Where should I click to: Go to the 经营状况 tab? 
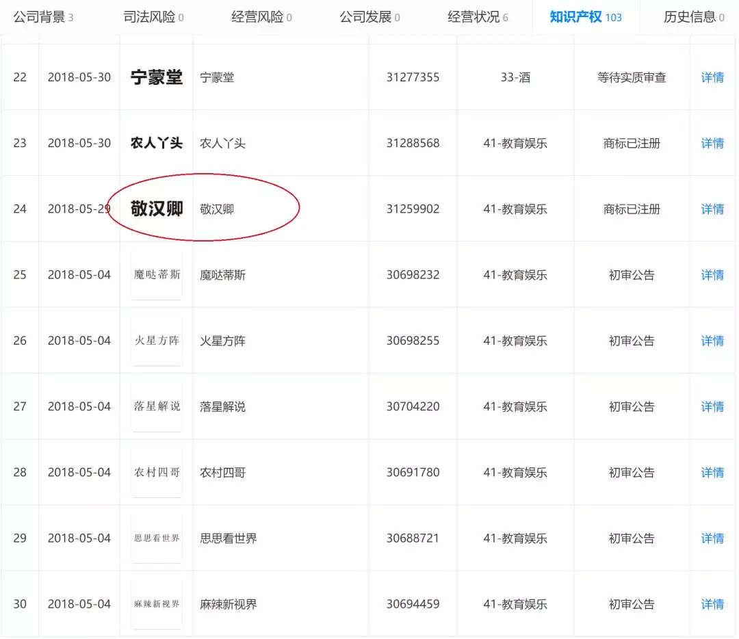(x=478, y=17)
